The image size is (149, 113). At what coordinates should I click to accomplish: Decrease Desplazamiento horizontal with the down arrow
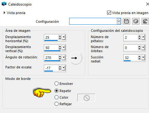pos(60,38)
